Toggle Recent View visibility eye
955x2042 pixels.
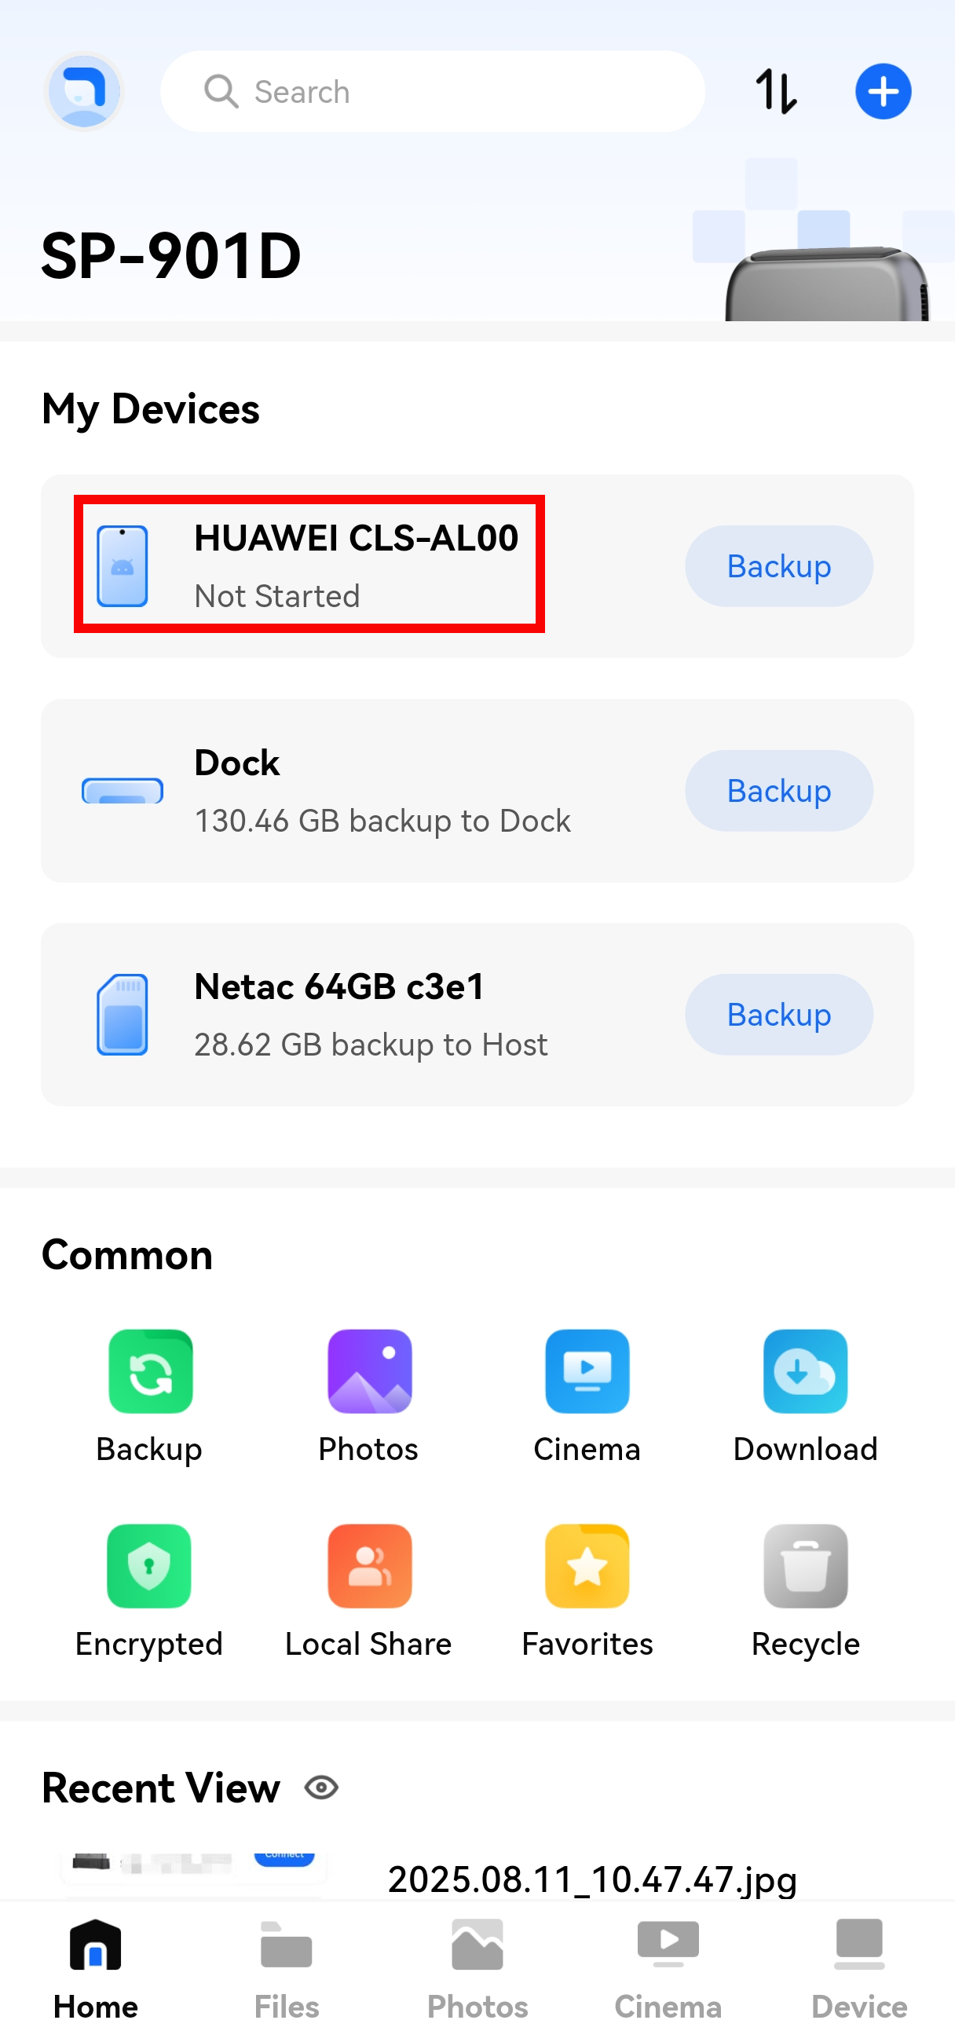322,1788
